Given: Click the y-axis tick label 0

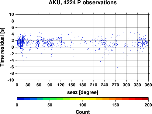Looking at the screenshot, I should (13, 47).
